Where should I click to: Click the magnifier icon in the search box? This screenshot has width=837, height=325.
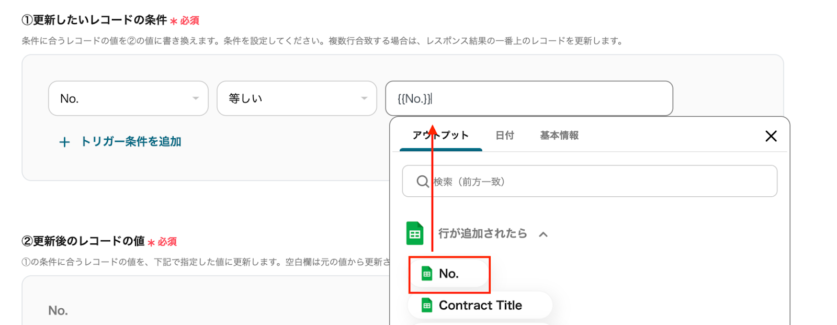422,182
